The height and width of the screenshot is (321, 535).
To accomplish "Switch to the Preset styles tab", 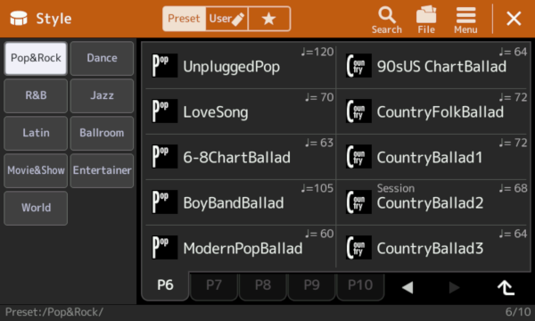I will point(184,19).
